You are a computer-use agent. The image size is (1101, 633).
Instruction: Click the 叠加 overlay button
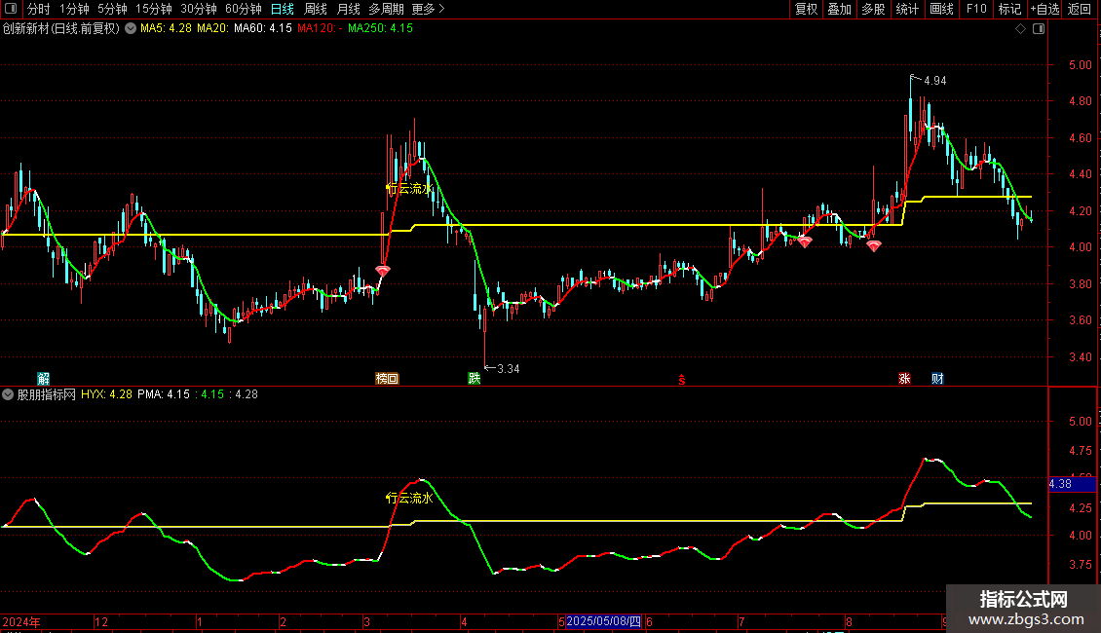[x=839, y=9]
